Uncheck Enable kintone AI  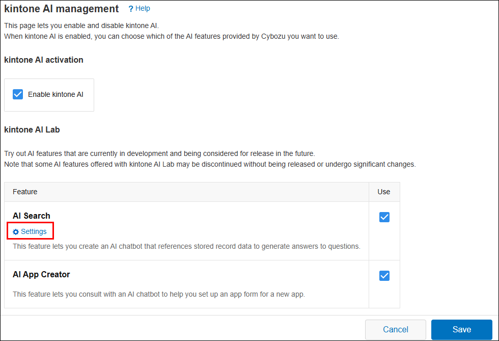(17, 94)
